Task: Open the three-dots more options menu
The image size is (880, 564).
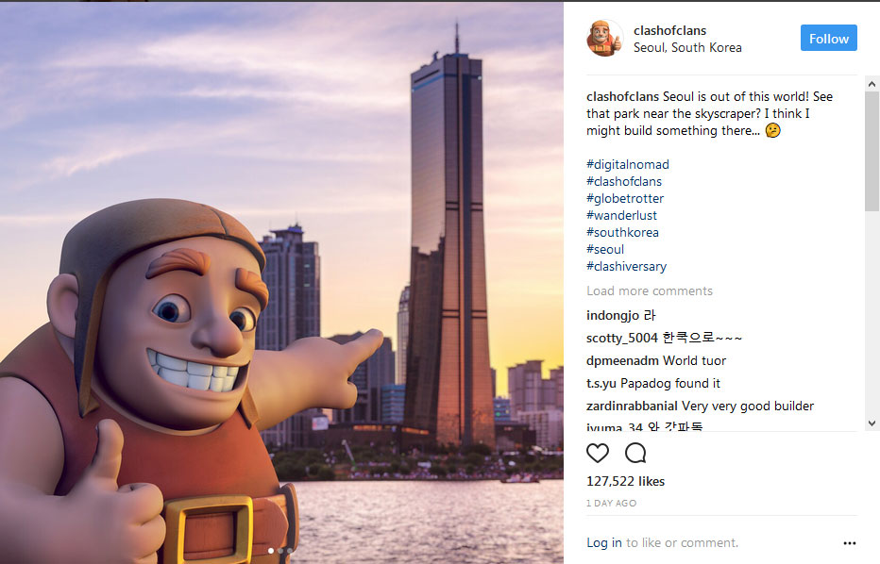Action: (x=849, y=542)
